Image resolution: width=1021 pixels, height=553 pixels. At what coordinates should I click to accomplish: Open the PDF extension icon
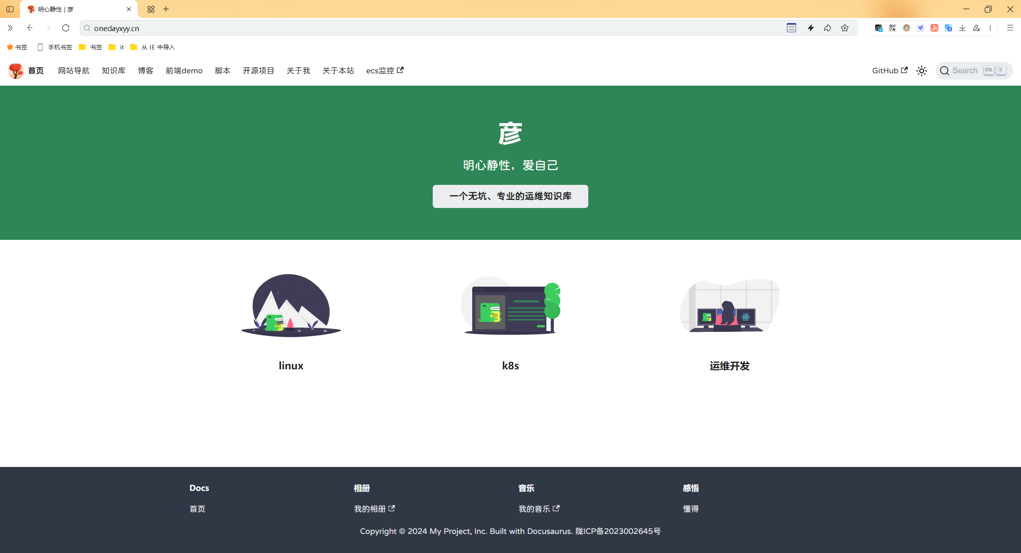[x=934, y=28]
